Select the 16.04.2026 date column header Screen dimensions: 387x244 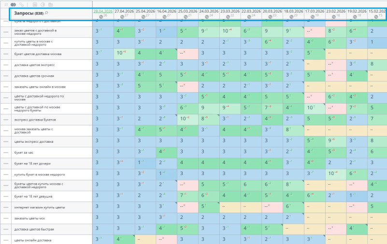pyautogui.click(x=167, y=11)
